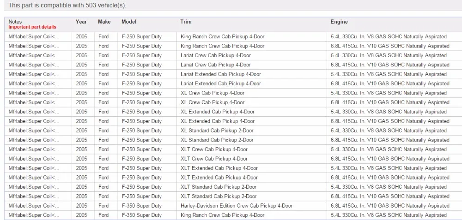Viewport: 462px width, 220px height.
Task: Select Lariat Crew Cab trim in 5.4L V8 row
Action: pos(216,56)
